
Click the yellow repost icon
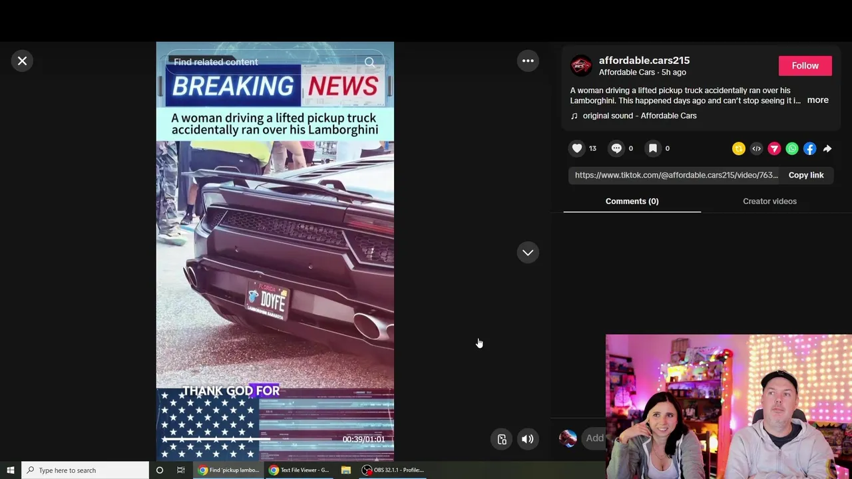(x=739, y=149)
